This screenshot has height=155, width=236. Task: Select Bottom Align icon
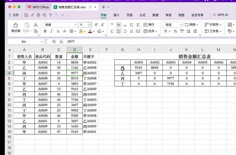coord(125,25)
